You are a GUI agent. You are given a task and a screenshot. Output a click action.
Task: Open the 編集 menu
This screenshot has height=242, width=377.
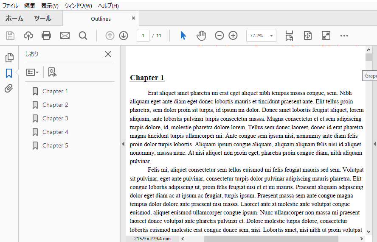click(30, 6)
